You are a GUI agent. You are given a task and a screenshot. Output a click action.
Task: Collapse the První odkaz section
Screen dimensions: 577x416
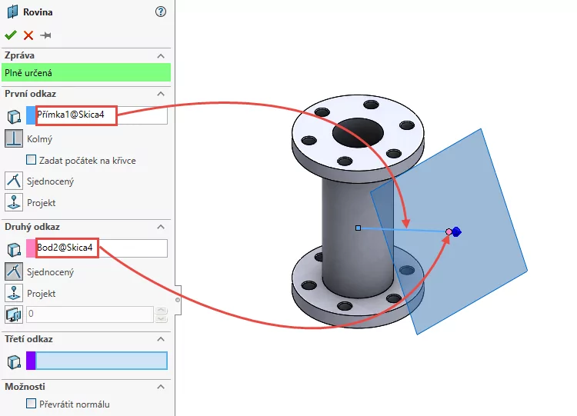pyautogui.click(x=161, y=94)
